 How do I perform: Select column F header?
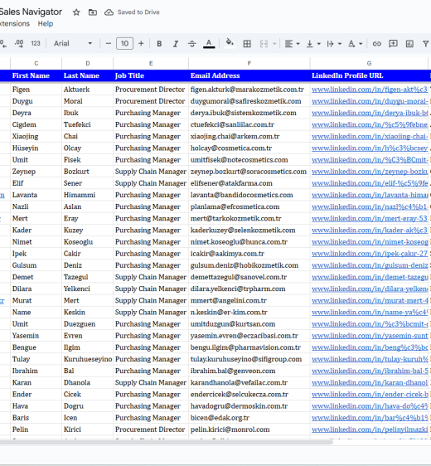(249, 63)
